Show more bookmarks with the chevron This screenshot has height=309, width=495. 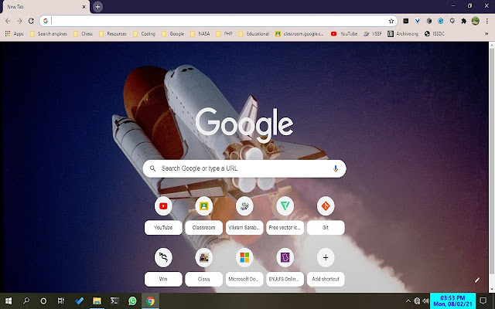486,34
